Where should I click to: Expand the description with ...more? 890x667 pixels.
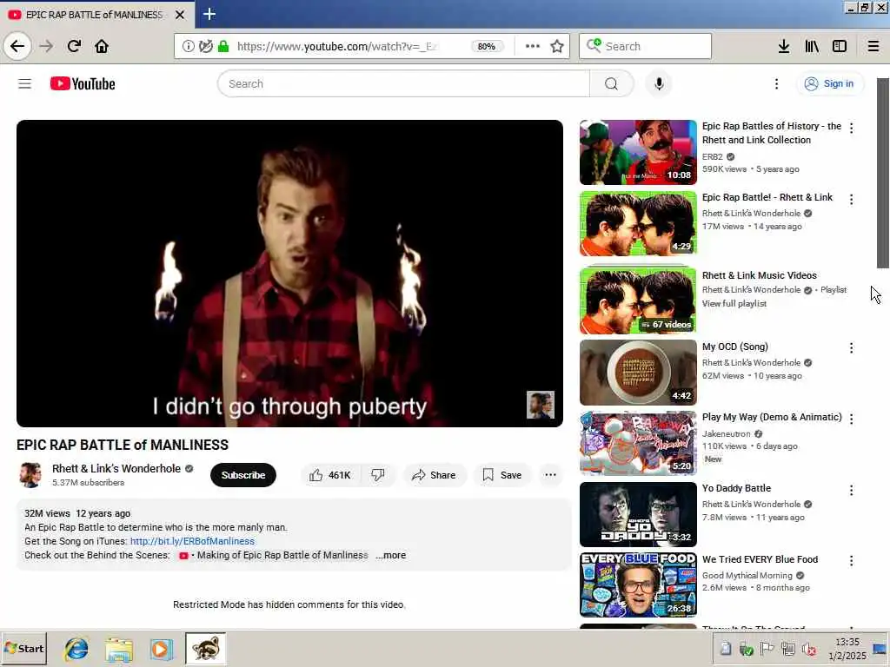391,555
